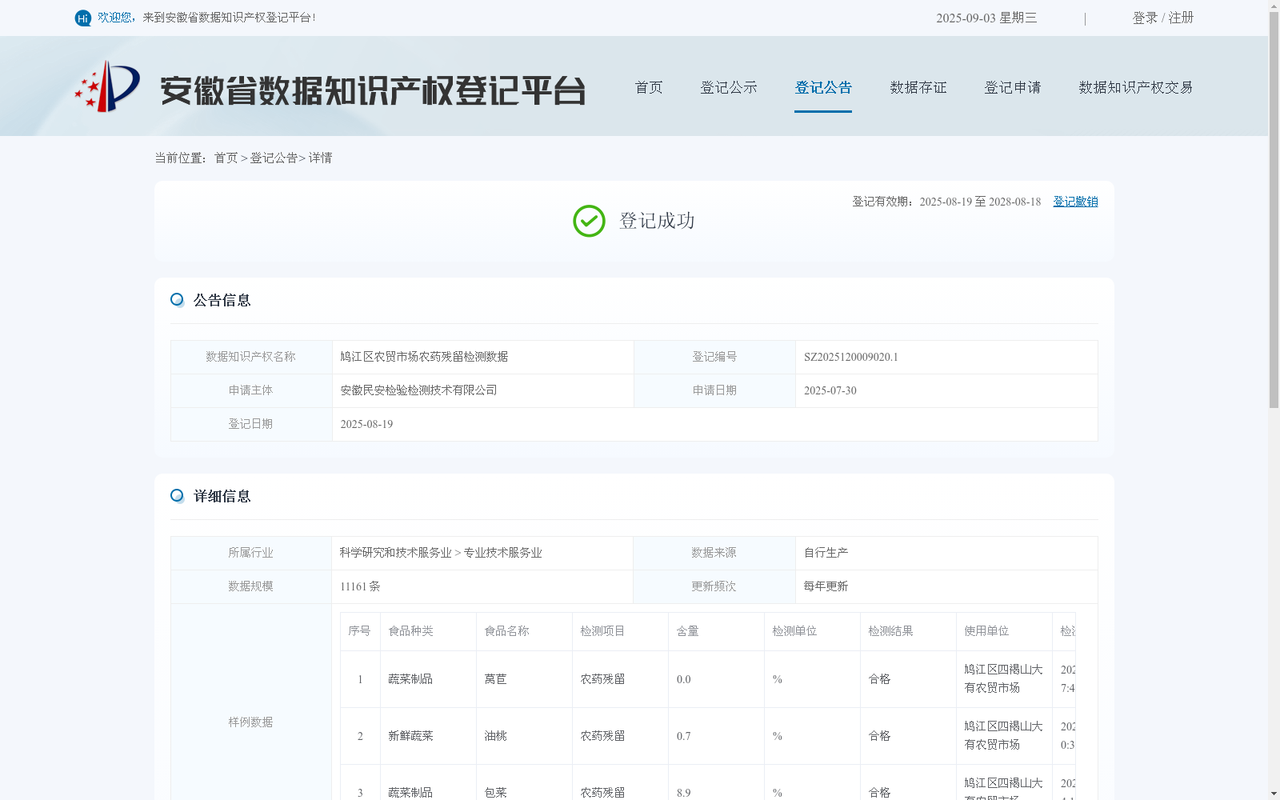Click the 公告信息 section bullet icon

177,300
